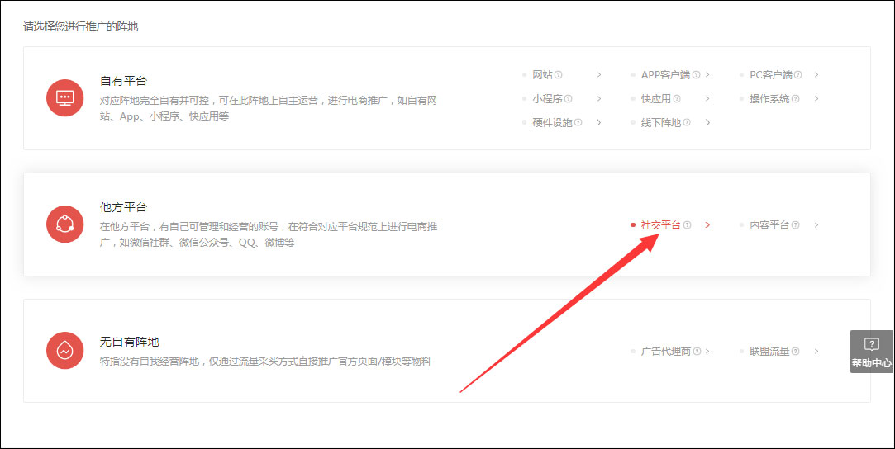Expand the arrow next to 社交平台

pyautogui.click(x=707, y=225)
